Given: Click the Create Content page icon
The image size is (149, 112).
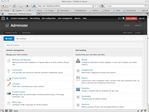Looking at the screenshot, I should (x=9, y=78).
